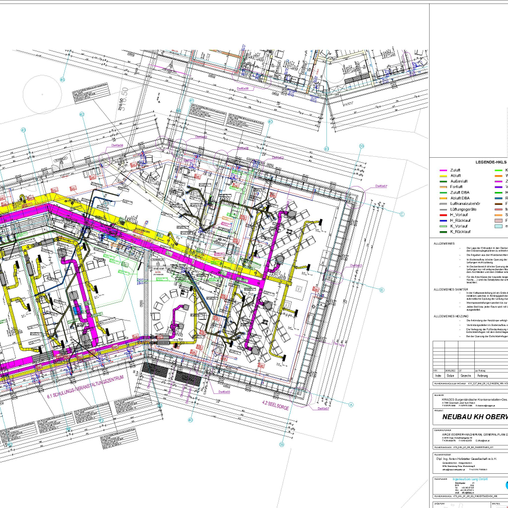Click the LEGENDE-HKLS heading
This screenshot has height=508, width=508.
(x=491, y=162)
